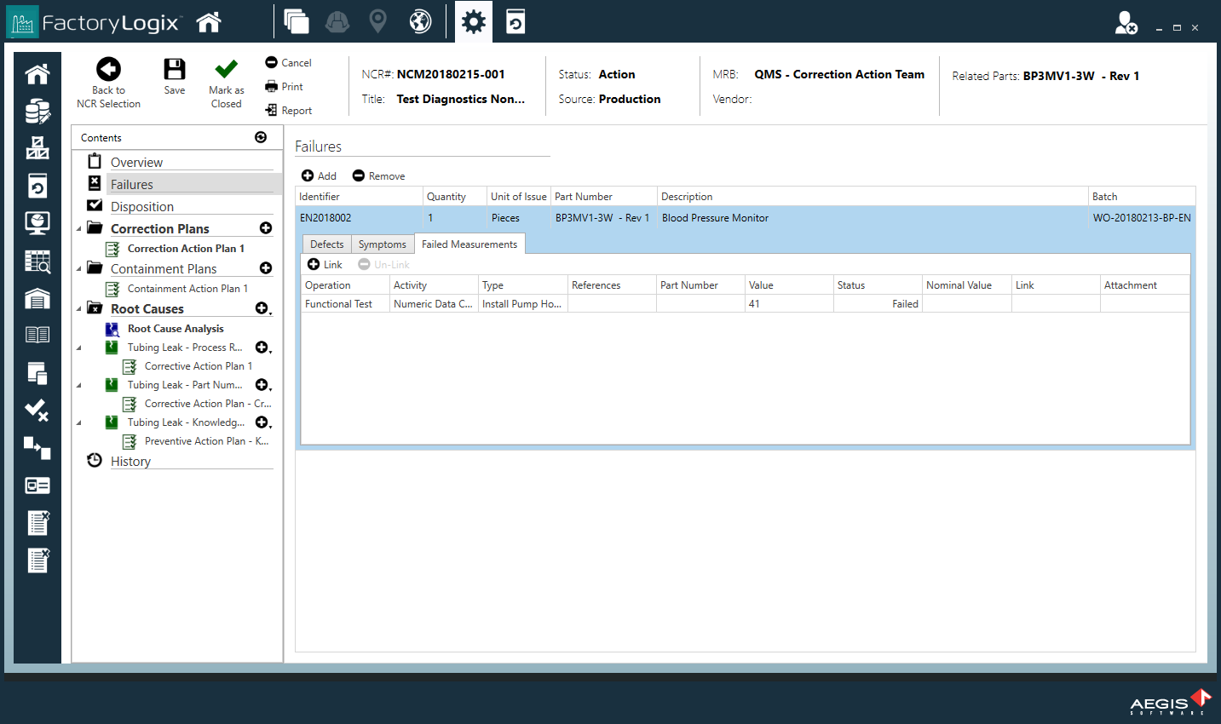
Task: Click the Add failure button
Action: click(x=319, y=176)
